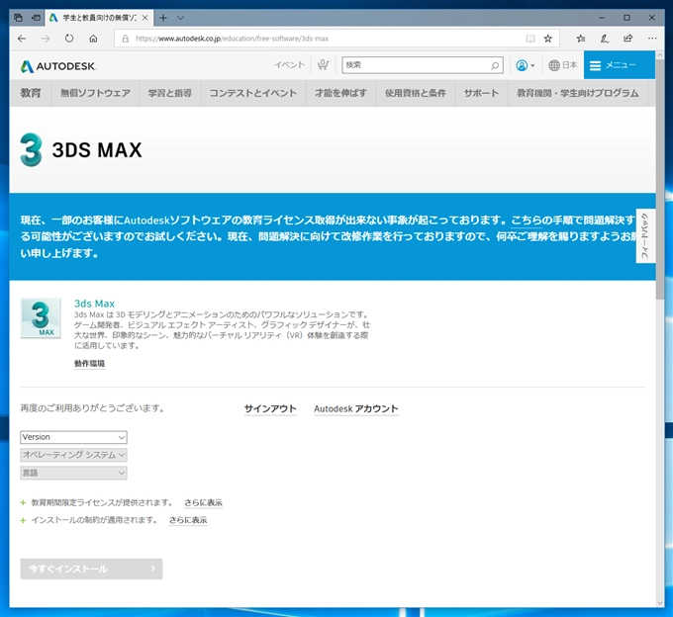Viewport: 673px width, 617px height.
Task: Click the Autodesk logo
Action: [x=58, y=66]
